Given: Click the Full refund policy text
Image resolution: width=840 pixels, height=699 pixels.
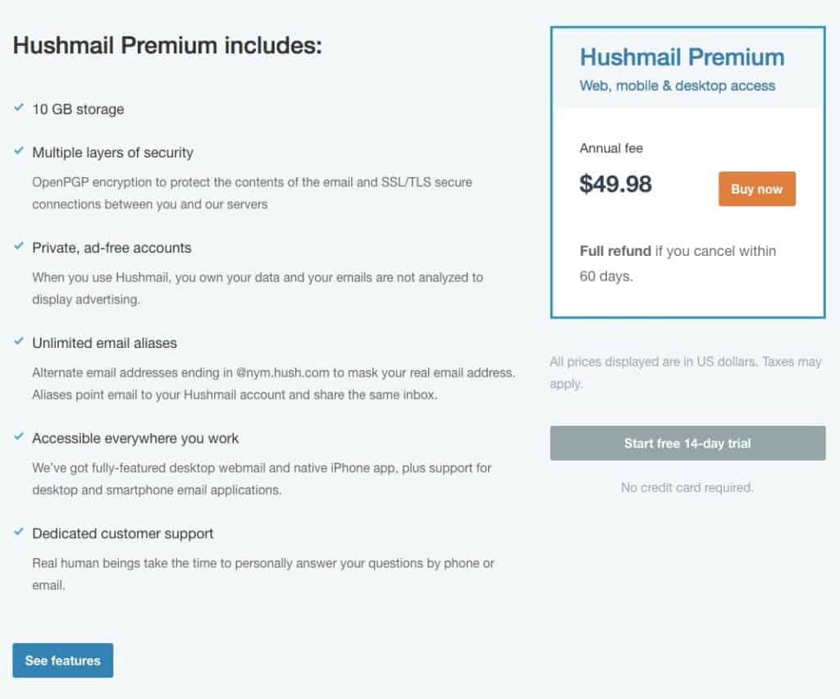Looking at the screenshot, I should click(678, 263).
